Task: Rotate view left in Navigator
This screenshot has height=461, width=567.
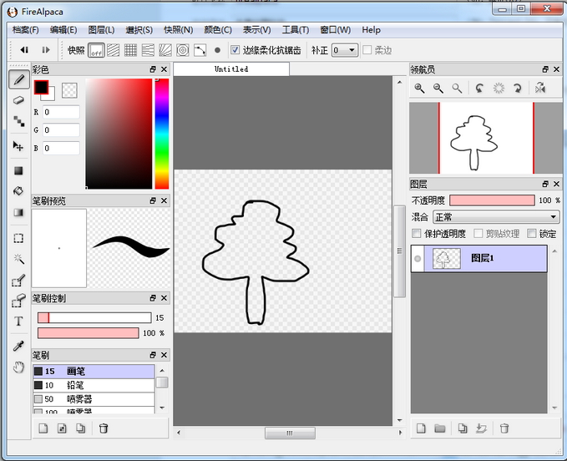Action: (479, 88)
